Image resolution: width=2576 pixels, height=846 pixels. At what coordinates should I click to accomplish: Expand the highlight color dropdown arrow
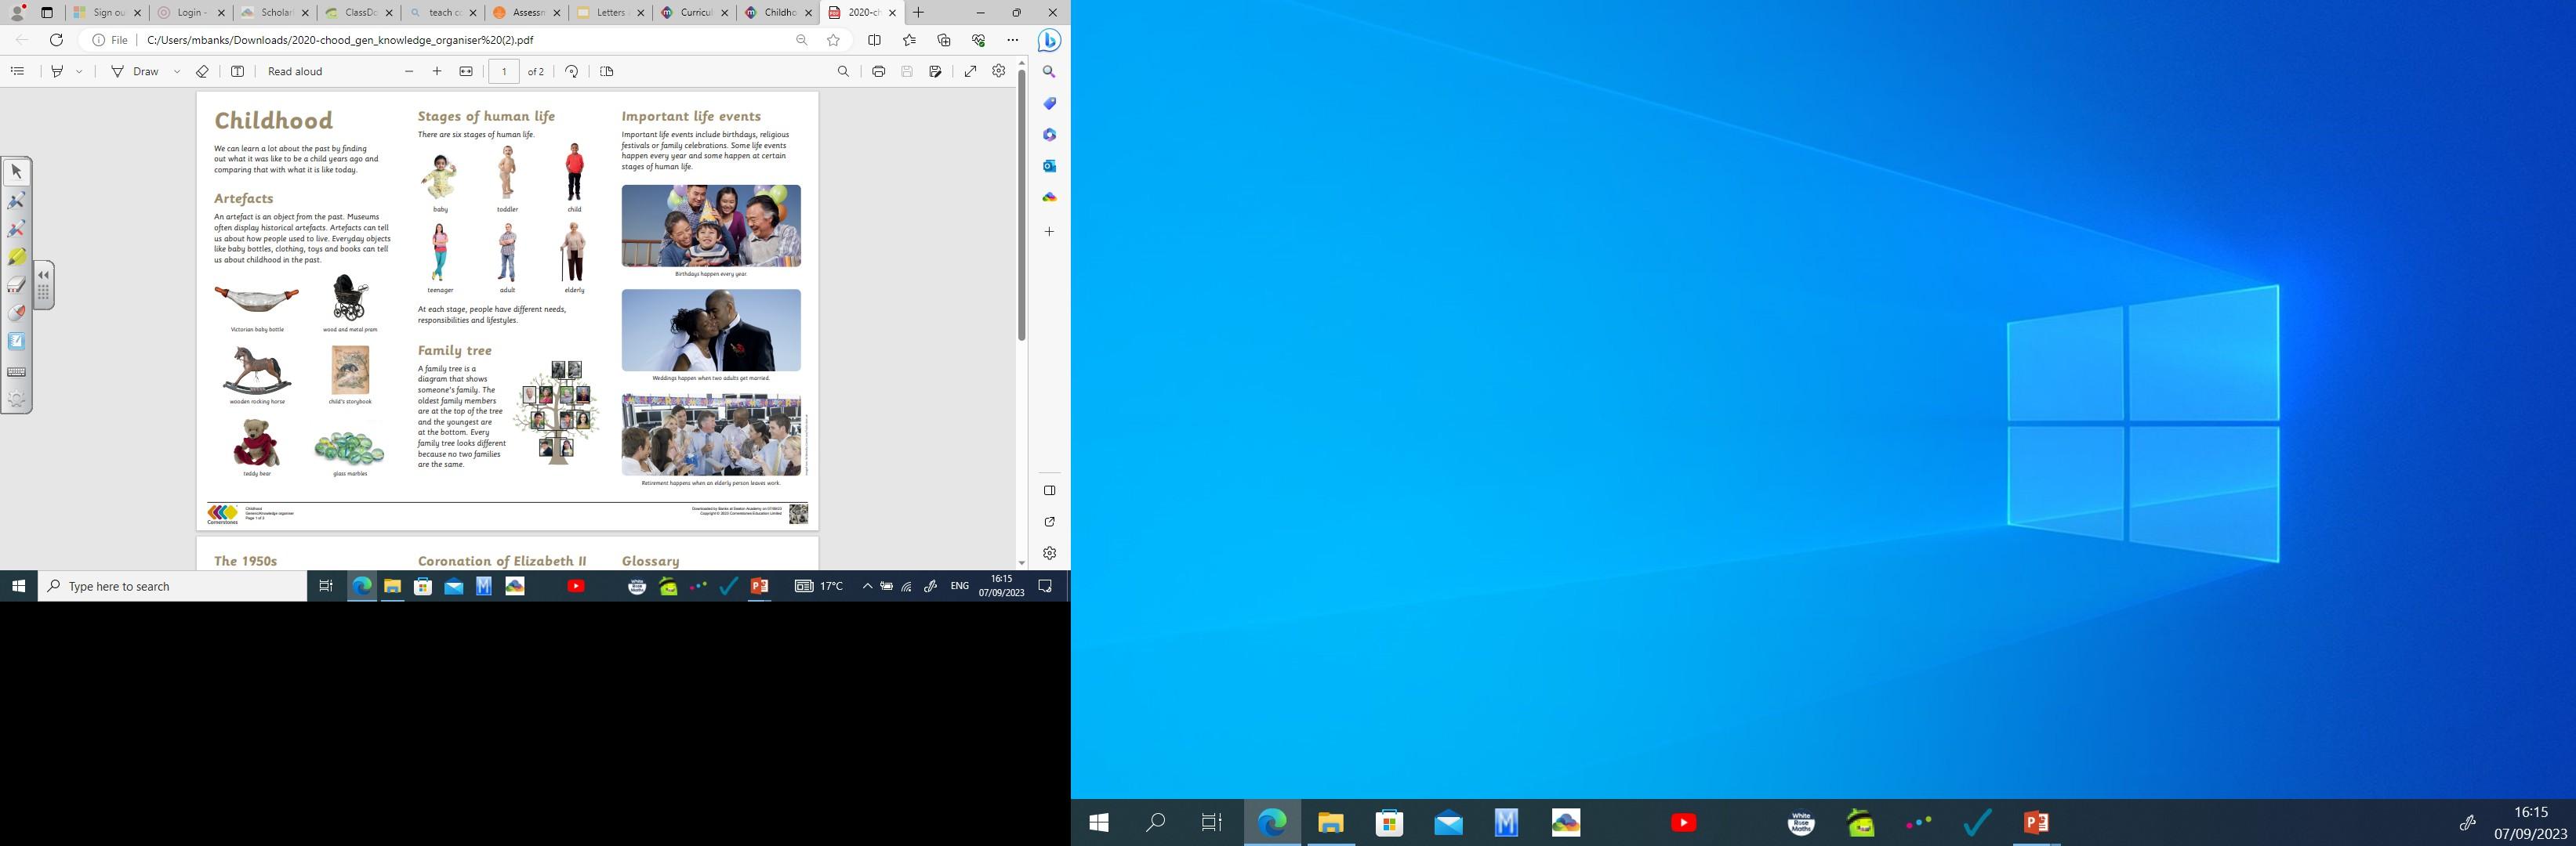click(79, 71)
